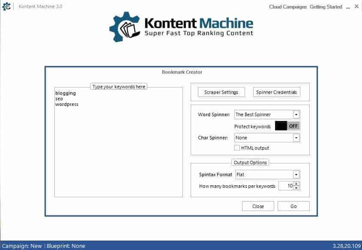Click inside the keywords text area
362x250 pixels.
point(119,142)
